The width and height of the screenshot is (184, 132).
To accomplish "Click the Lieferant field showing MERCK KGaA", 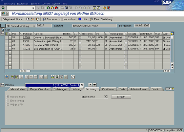I will [95, 26].
